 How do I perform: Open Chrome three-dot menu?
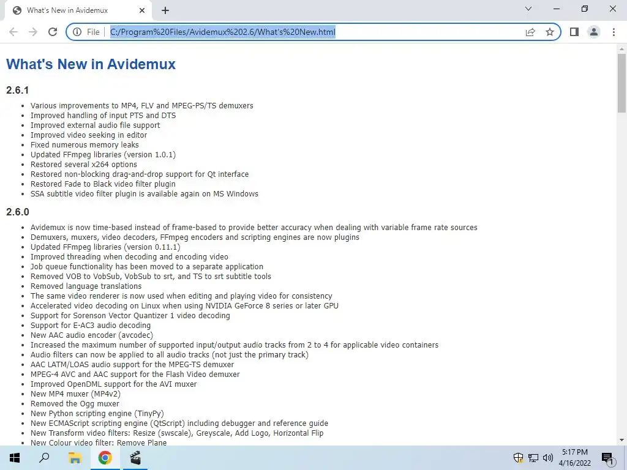(614, 32)
